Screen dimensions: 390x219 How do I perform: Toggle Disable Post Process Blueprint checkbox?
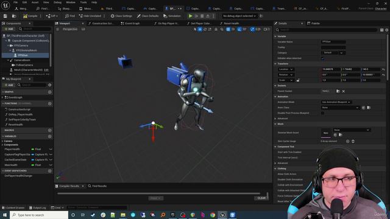[x=322, y=113]
